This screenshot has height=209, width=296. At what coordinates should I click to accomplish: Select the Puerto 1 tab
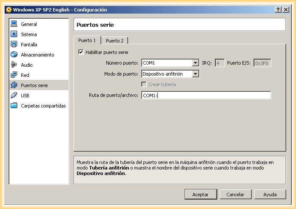tap(87, 40)
